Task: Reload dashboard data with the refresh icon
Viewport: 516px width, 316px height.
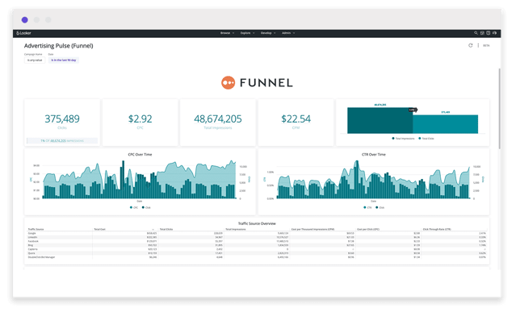Action: [x=470, y=46]
